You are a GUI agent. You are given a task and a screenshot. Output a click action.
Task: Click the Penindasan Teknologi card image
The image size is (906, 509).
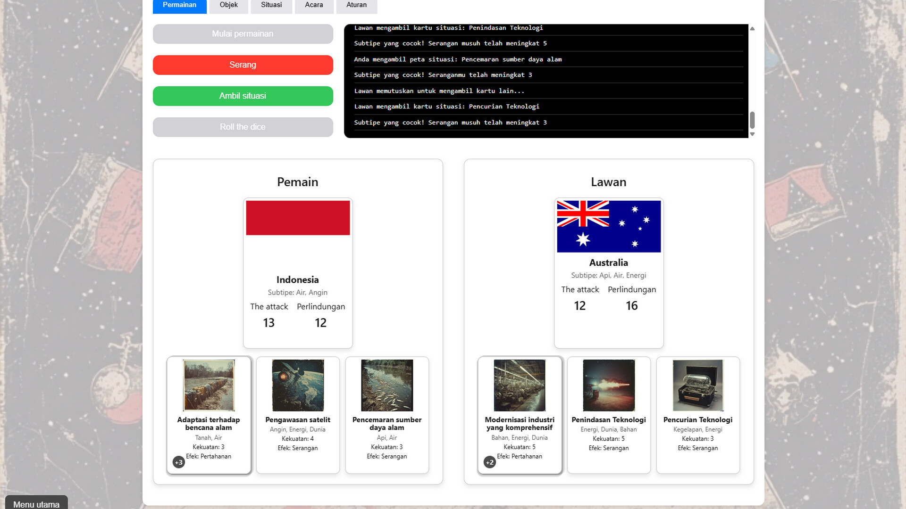609,385
